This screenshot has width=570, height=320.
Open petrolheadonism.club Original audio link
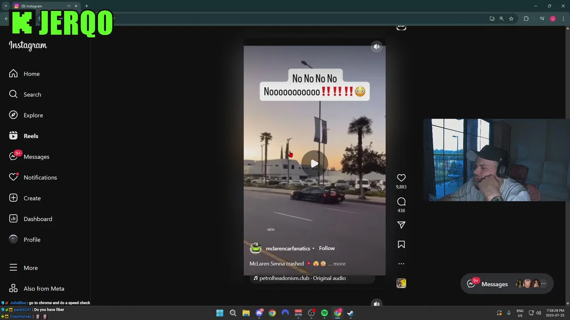[x=302, y=278]
